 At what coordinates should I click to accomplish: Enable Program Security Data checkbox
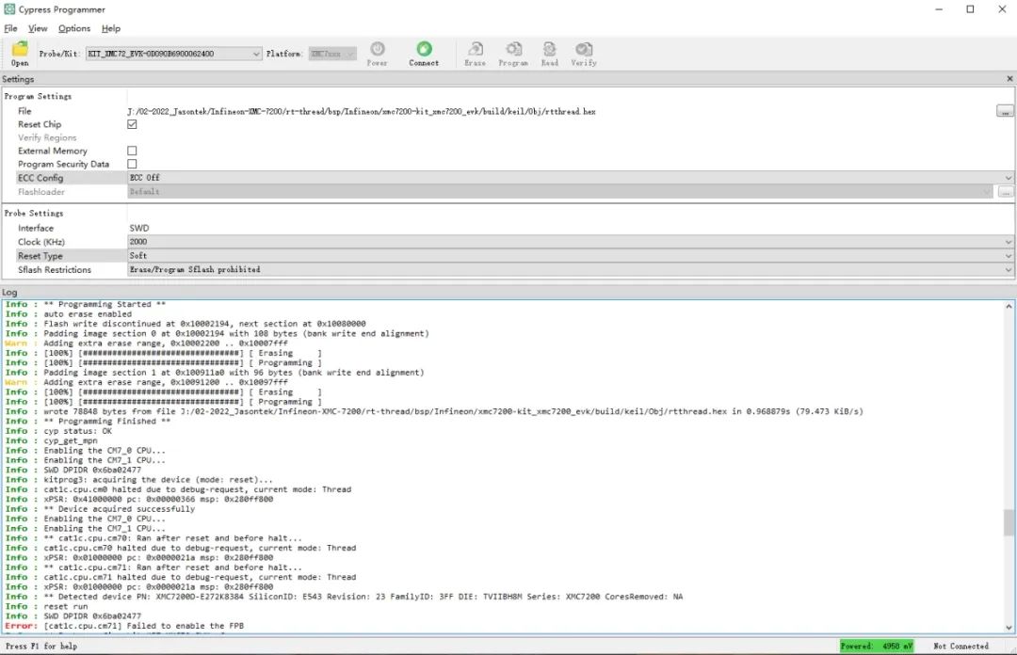click(x=132, y=164)
